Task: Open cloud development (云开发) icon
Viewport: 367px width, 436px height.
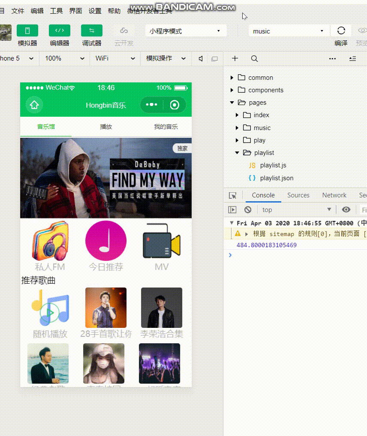Action: [x=124, y=30]
